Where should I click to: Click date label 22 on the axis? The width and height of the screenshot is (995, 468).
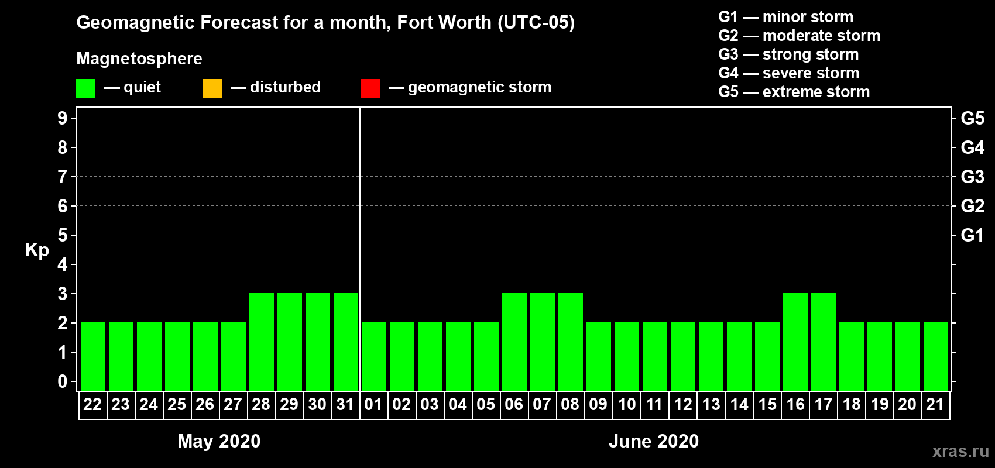pos(92,405)
